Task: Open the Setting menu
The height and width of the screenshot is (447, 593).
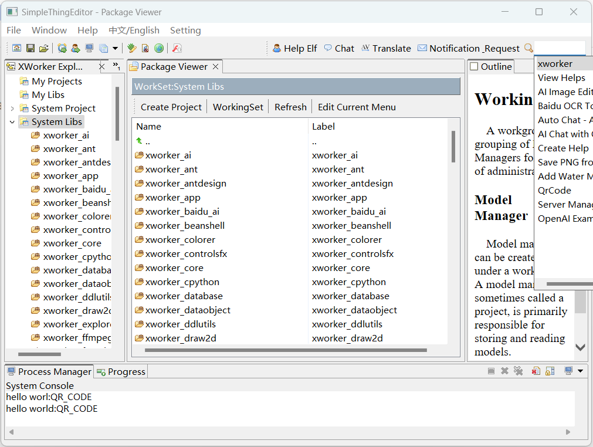Action: tap(185, 31)
